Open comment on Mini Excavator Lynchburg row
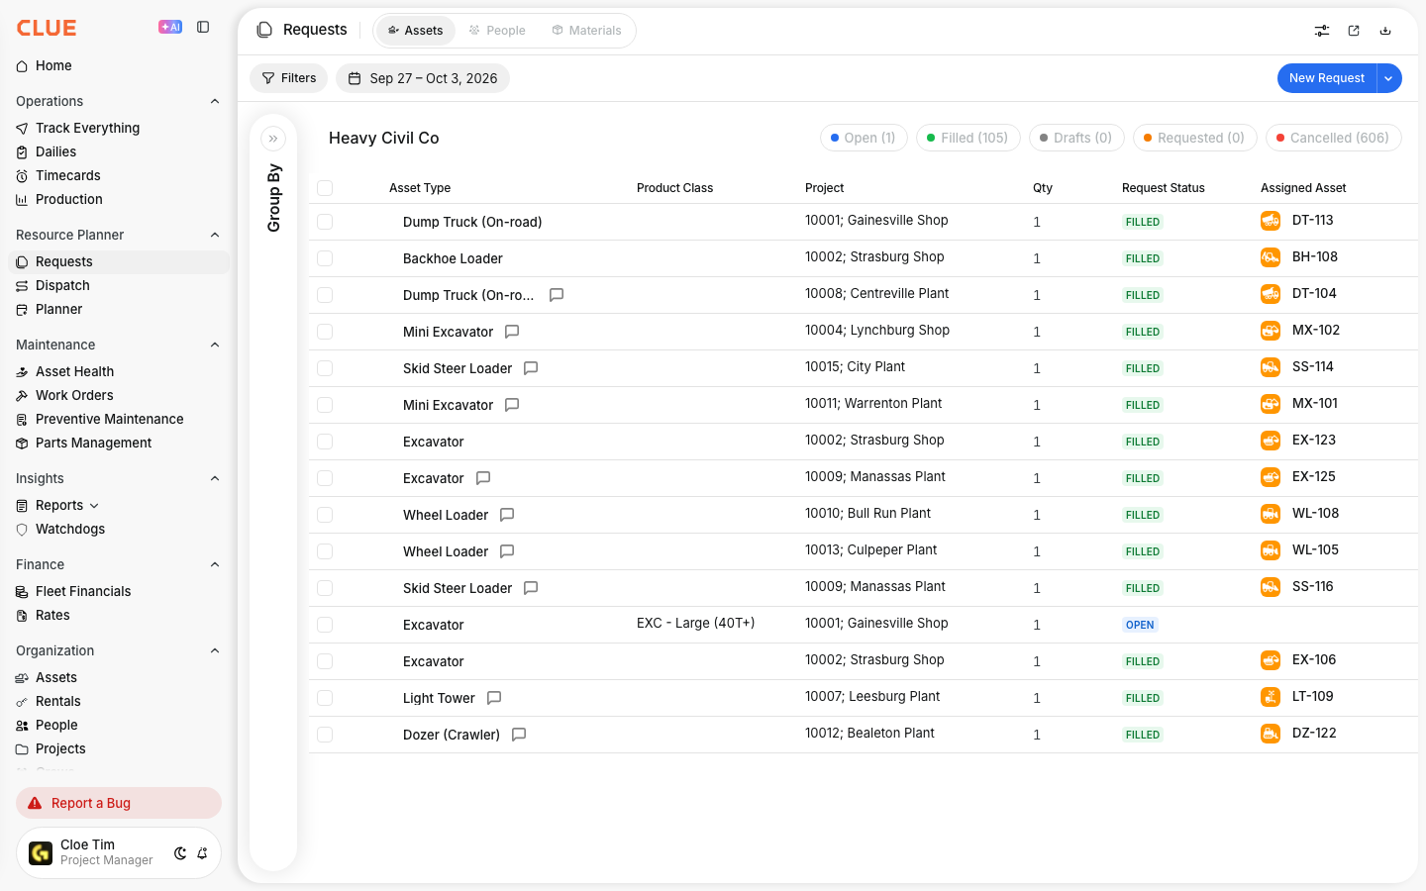The width and height of the screenshot is (1426, 891). pos(512,332)
